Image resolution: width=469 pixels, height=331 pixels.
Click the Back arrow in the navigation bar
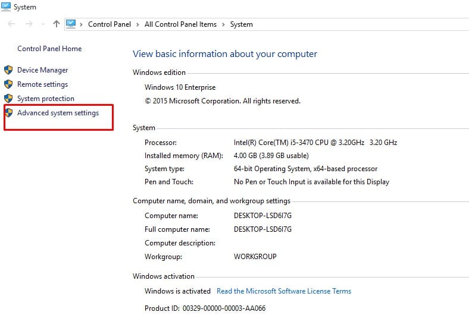click(12, 24)
